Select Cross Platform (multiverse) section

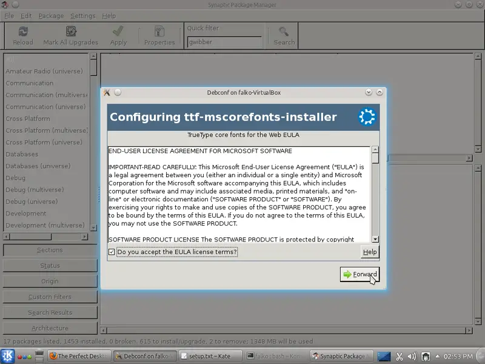(47, 130)
